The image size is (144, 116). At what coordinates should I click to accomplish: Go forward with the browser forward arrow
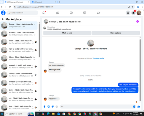[6, 7]
